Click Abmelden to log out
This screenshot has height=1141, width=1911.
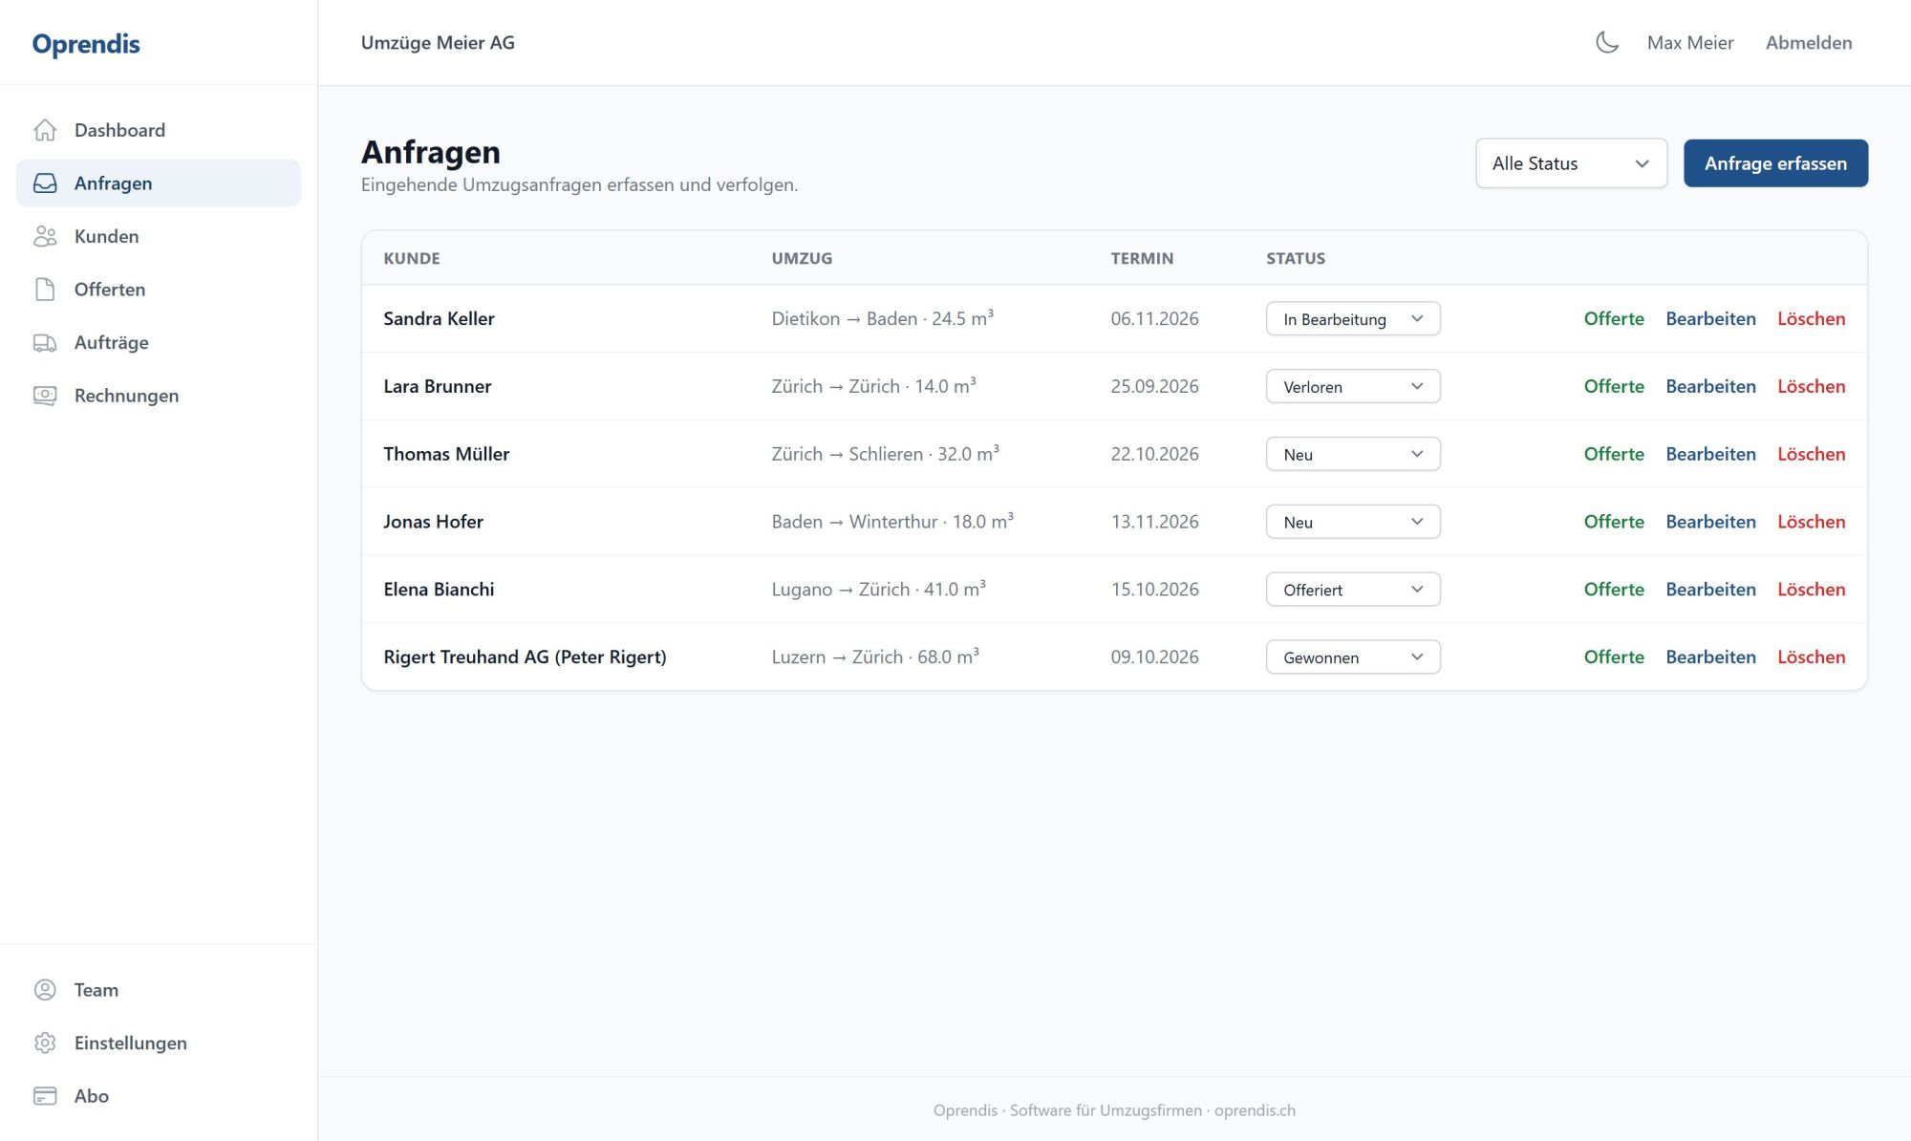1809,43
